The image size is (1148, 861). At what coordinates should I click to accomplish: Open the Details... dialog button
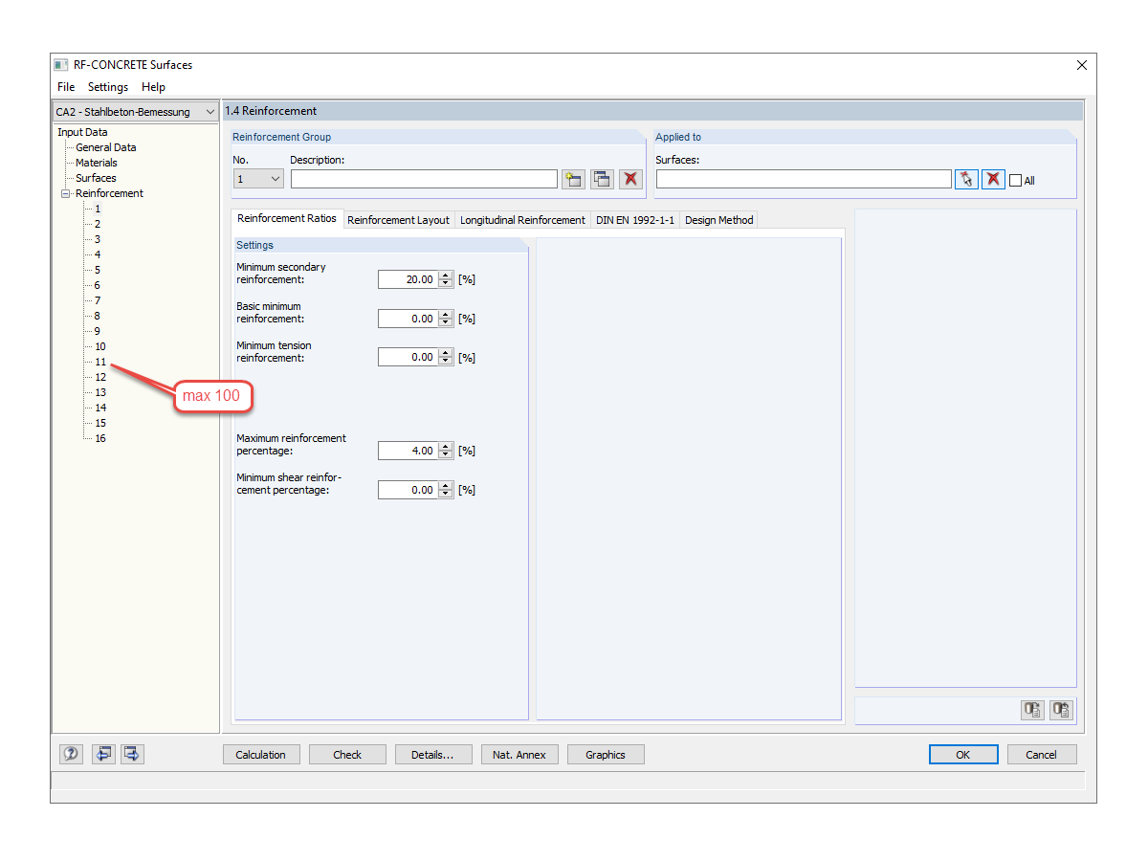[433, 755]
